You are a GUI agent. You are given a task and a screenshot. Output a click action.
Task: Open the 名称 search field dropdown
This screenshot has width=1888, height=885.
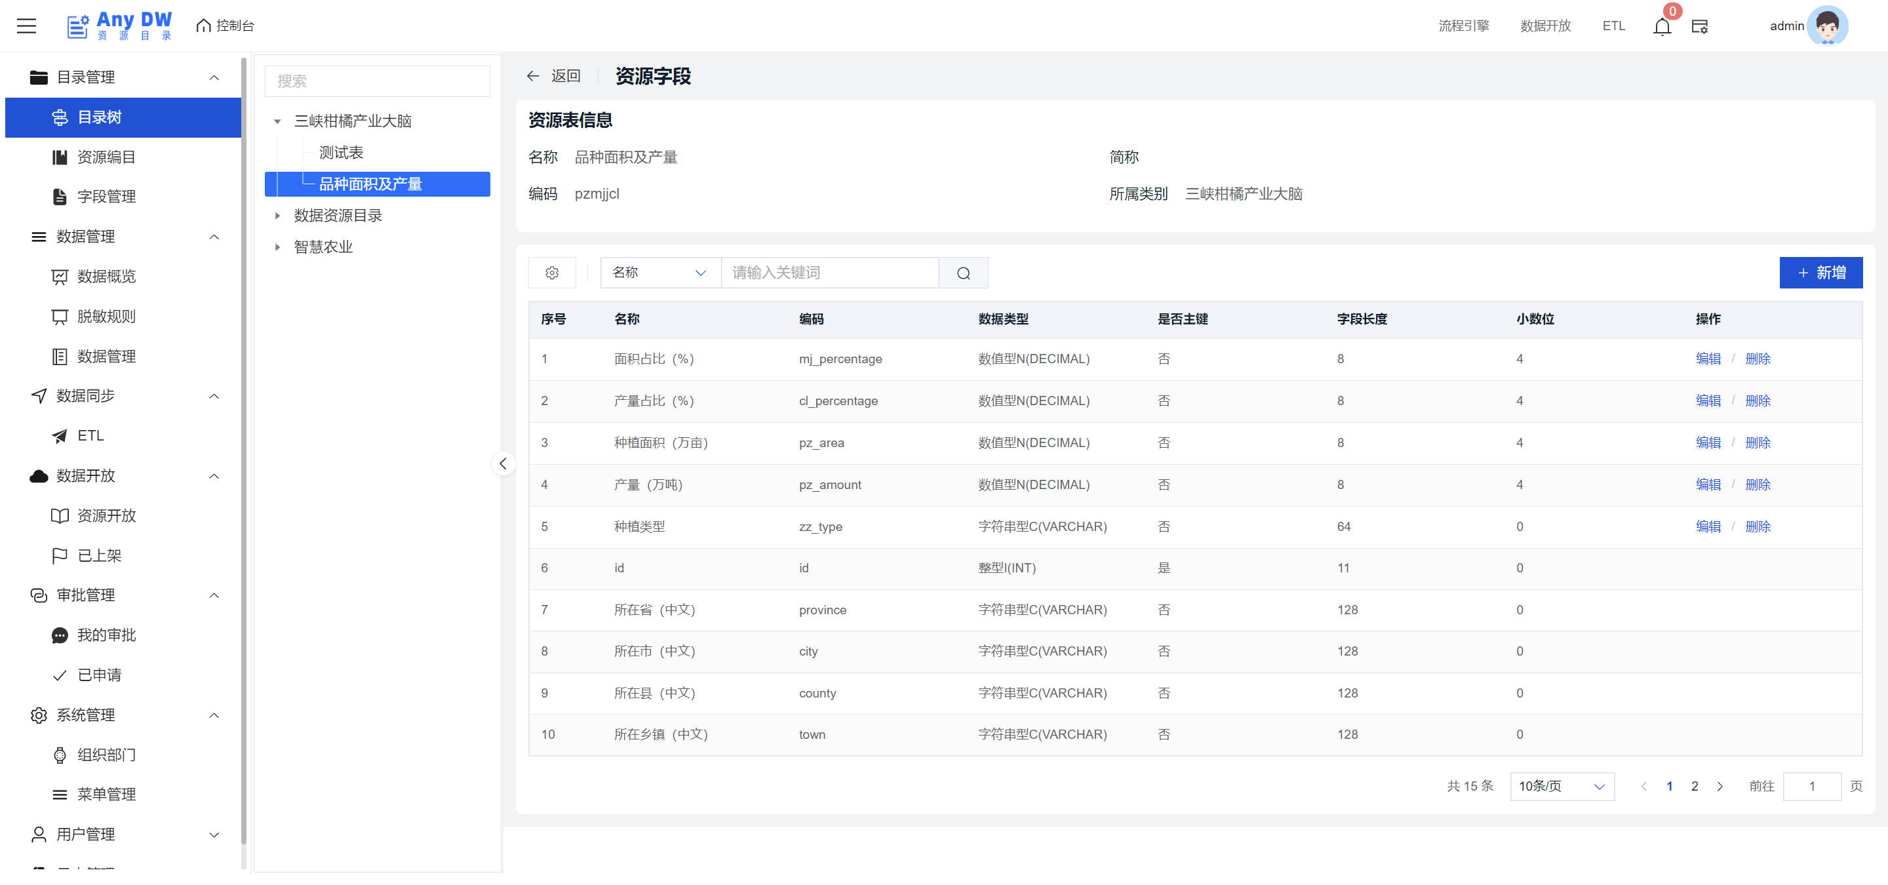(x=659, y=273)
